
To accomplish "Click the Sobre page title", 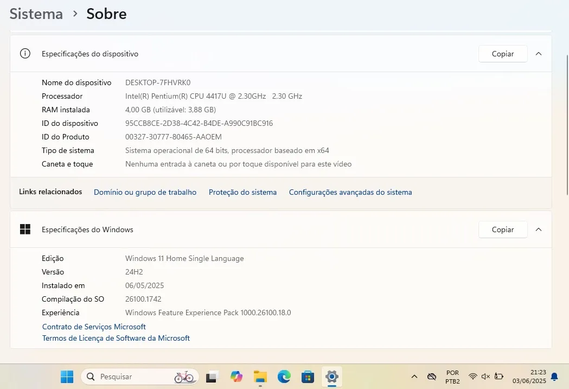I will pyautogui.click(x=107, y=14).
